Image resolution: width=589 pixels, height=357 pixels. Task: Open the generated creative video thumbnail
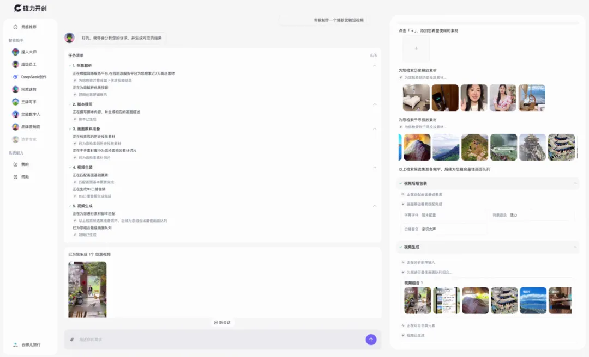tap(87, 289)
